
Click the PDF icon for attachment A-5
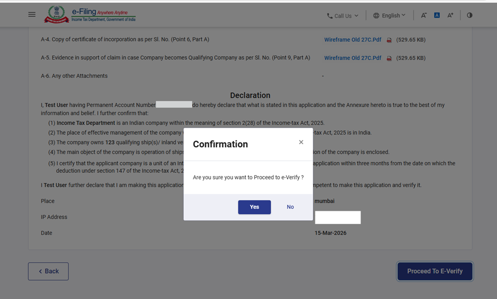coord(389,58)
